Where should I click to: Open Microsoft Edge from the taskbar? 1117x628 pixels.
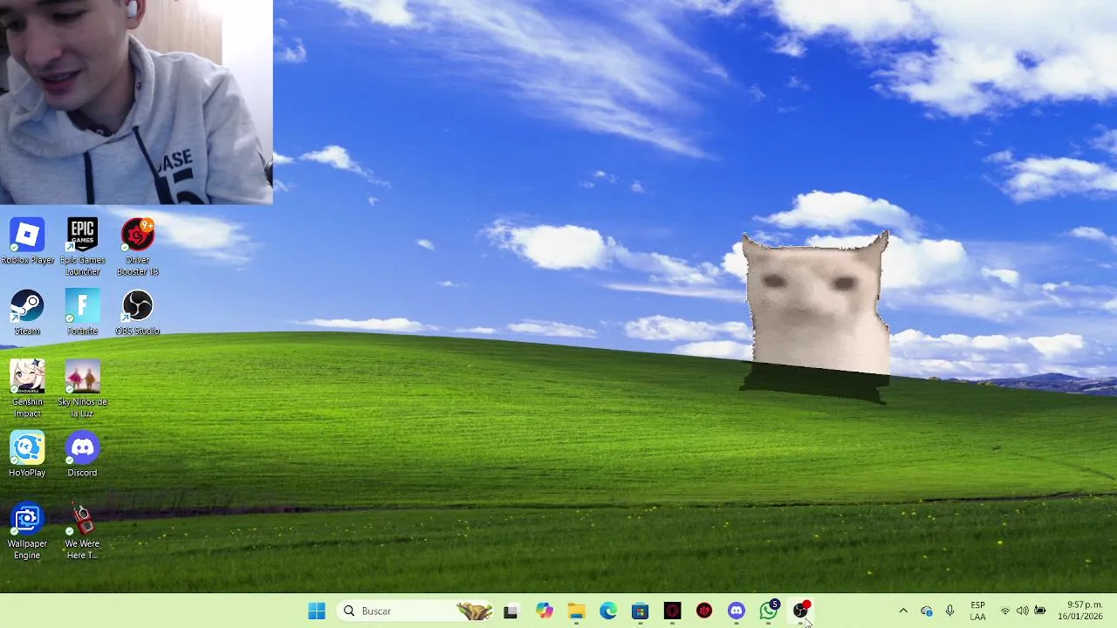608,611
